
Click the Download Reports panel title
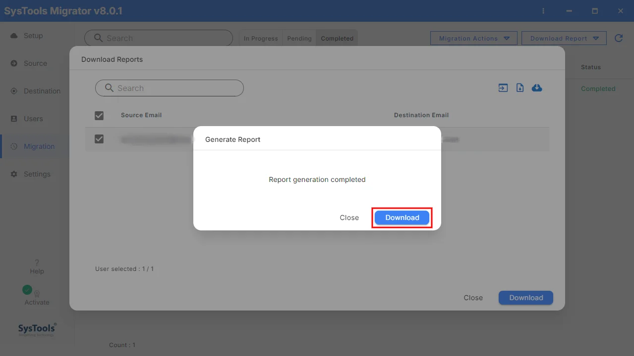point(112,59)
